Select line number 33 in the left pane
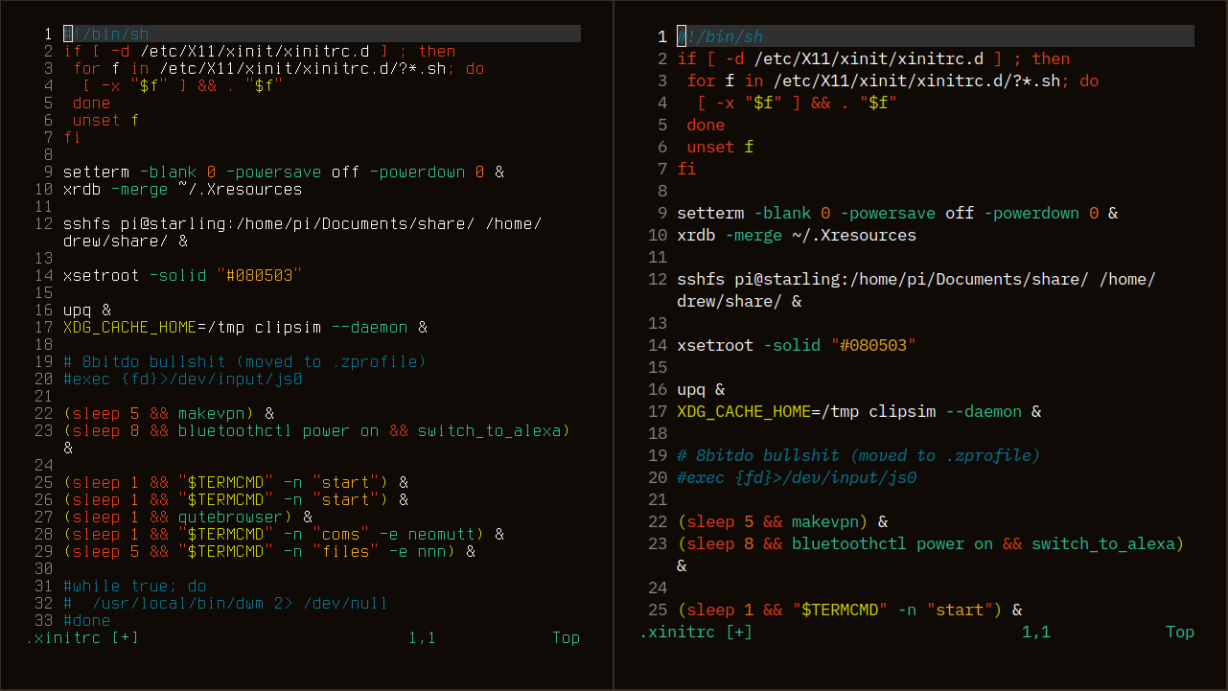This screenshot has height=691, width=1228. tap(43, 621)
